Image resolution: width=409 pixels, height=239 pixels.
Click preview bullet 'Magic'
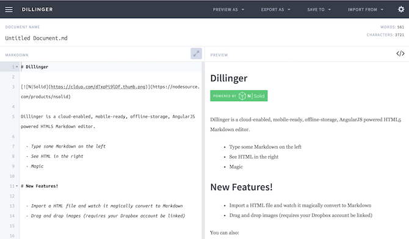pos(236,166)
